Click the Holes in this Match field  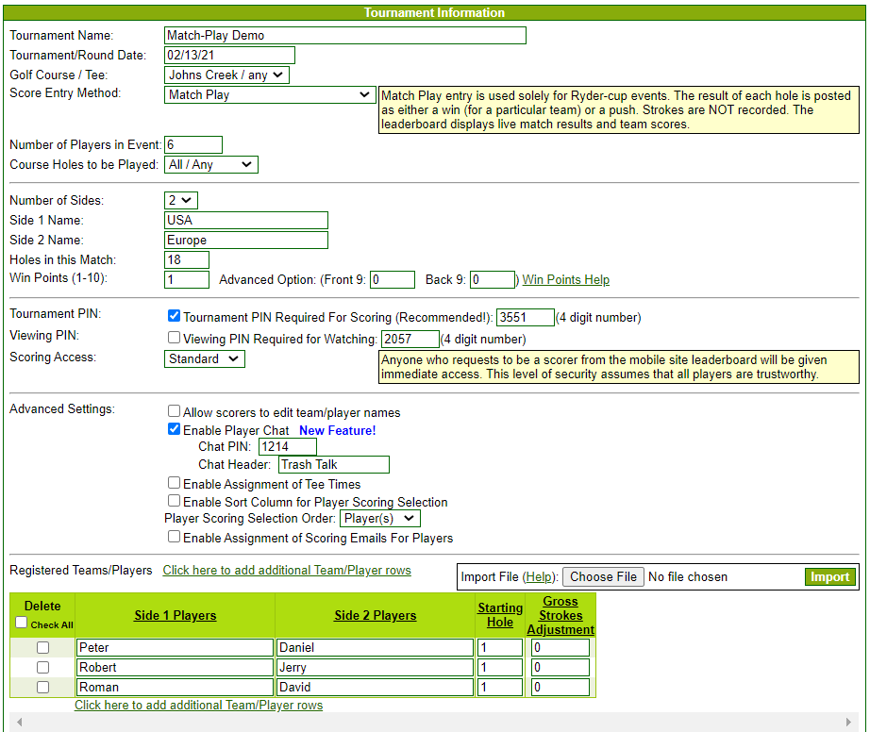[x=187, y=260]
